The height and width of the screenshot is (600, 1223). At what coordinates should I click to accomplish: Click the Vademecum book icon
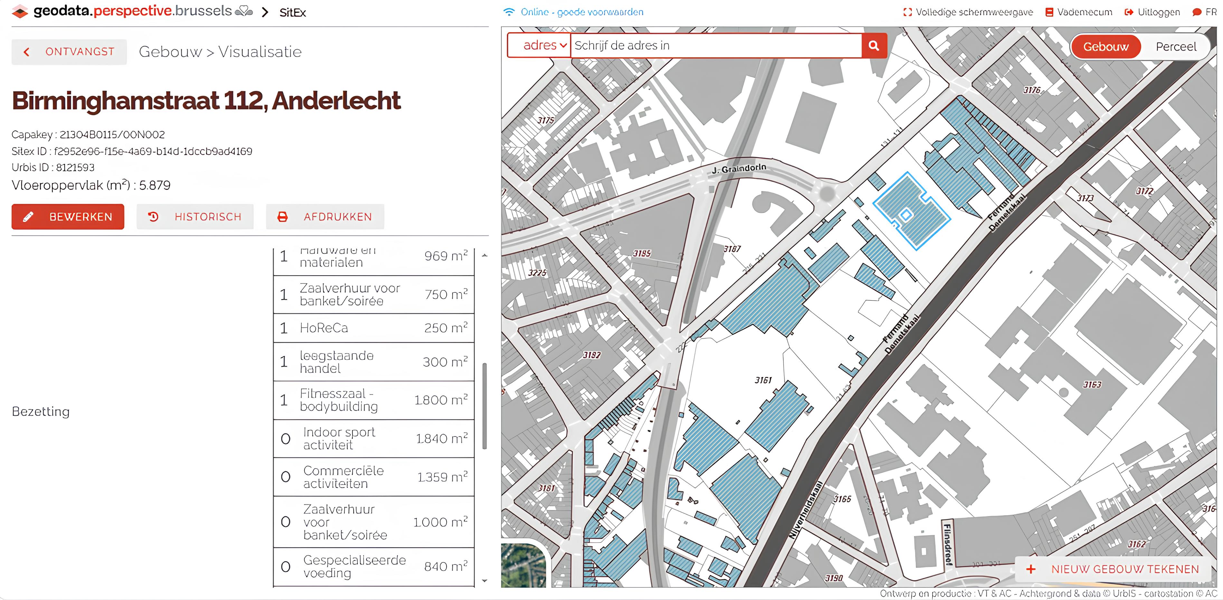pyautogui.click(x=1049, y=12)
